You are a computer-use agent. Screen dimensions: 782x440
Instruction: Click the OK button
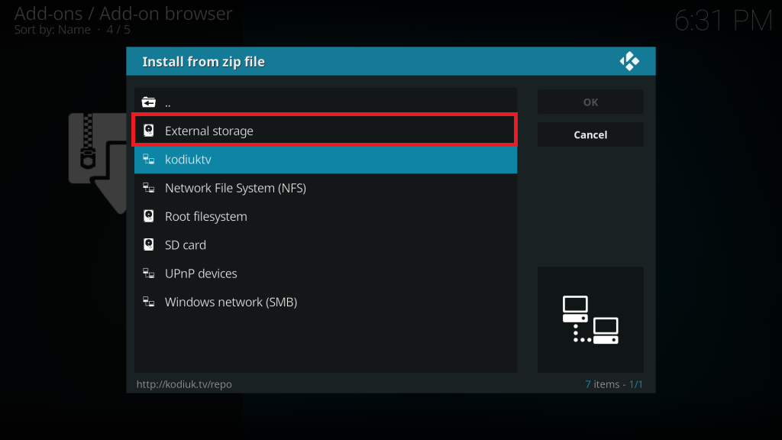(590, 102)
